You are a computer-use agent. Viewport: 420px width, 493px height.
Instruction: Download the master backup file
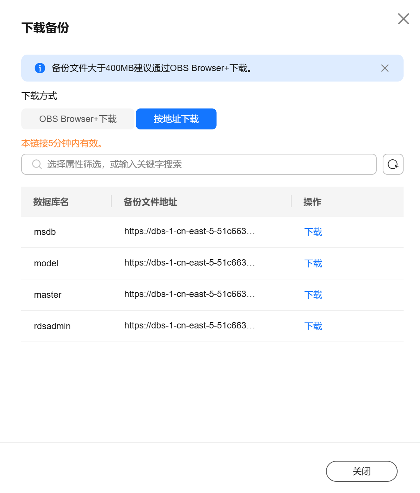pos(313,295)
